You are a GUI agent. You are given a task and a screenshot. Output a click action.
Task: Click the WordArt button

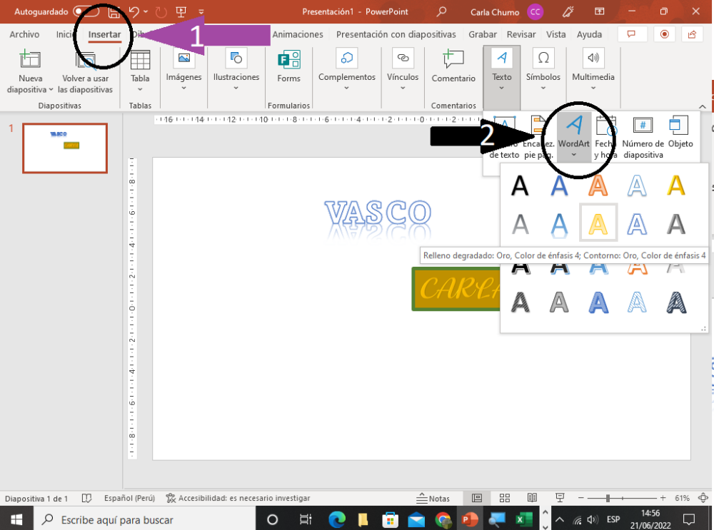(x=574, y=136)
